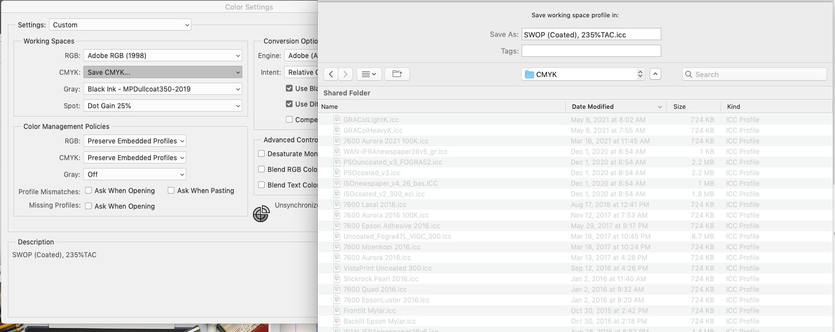835x332 pixels.
Task: Open the Settings dropdown showing Custom
Action: pos(120,25)
